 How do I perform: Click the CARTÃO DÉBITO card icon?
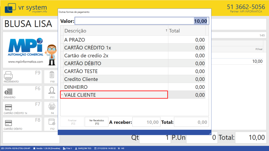pos(8,123)
